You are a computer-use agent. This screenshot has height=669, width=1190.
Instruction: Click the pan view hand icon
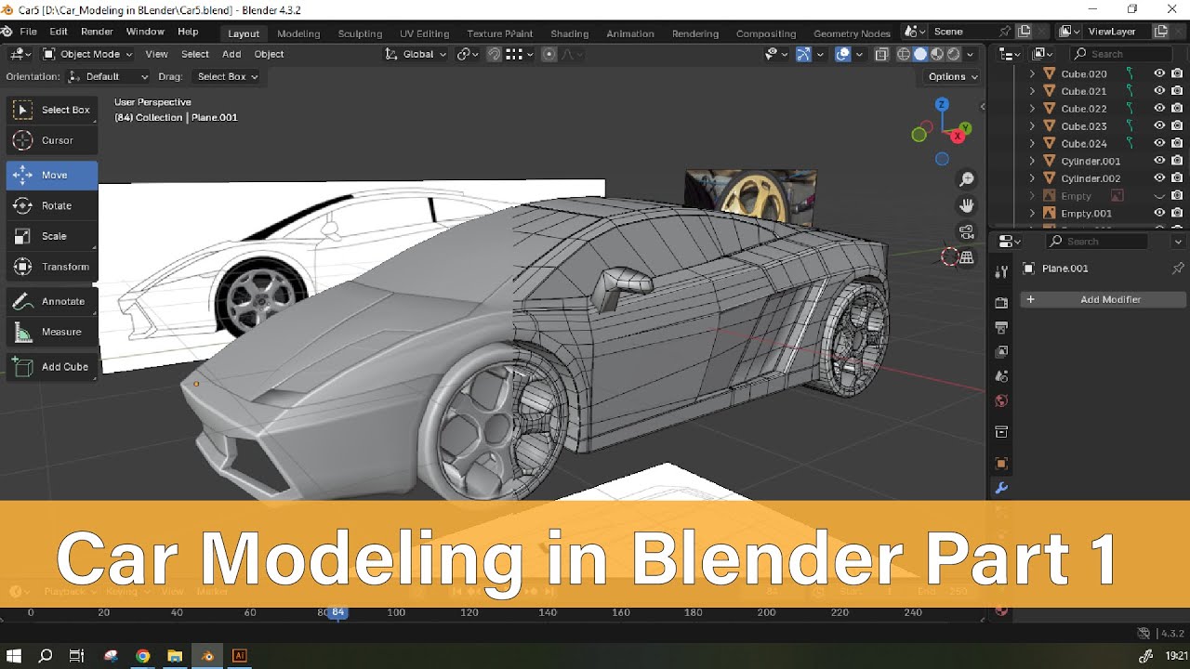[967, 205]
